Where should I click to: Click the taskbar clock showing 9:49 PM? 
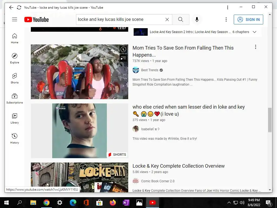(254, 203)
